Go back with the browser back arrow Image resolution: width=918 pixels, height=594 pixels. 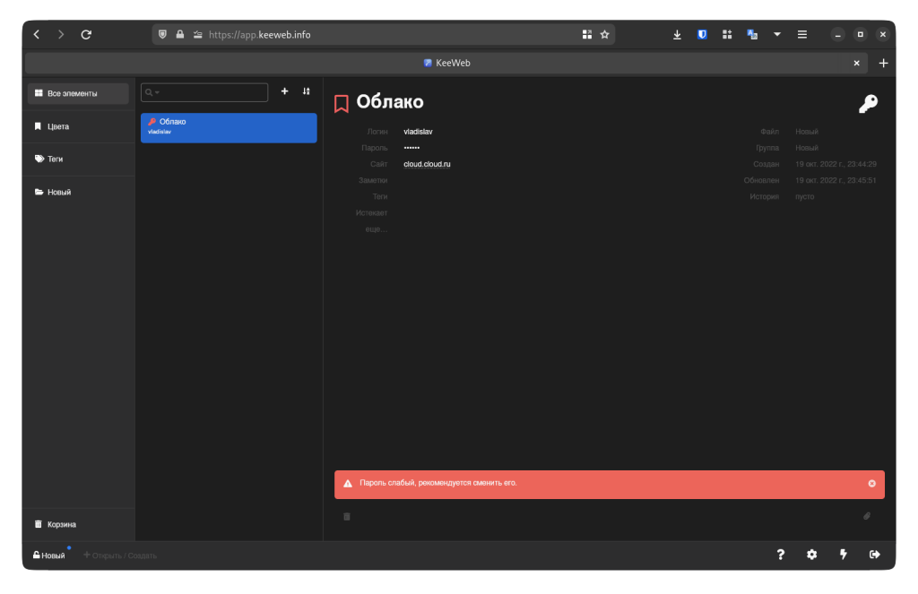[37, 35]
